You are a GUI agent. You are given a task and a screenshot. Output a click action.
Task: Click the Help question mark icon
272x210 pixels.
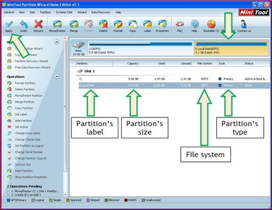pos(195,24)
